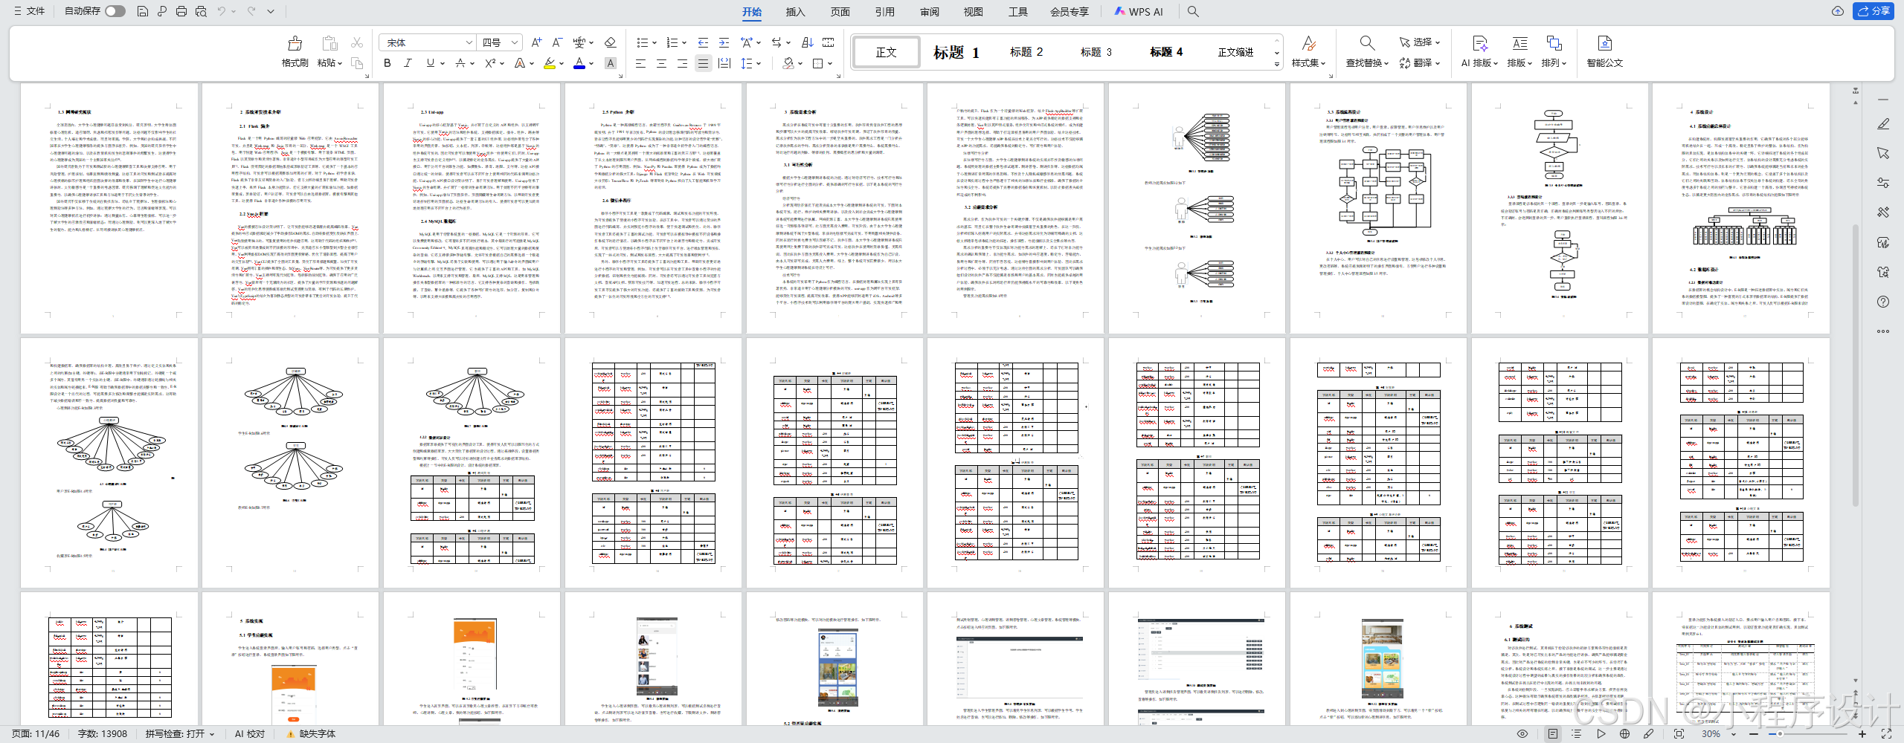
Task: Open the right sidebar pen edit icon
Action: coord(1883,123)
